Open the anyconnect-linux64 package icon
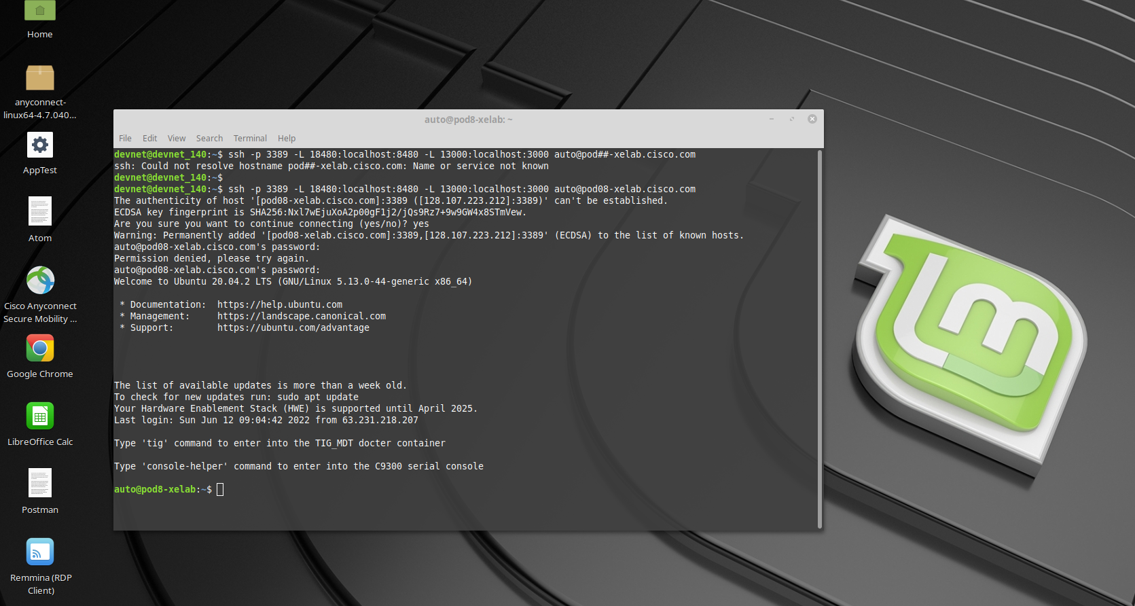The width and height of the screenshot is (1135, 606). click(39, 77)
